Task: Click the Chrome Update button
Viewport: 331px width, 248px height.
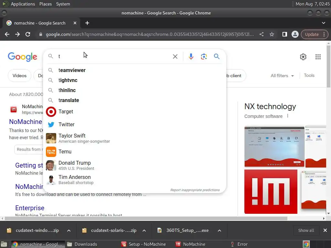Action: click(312, 34)
